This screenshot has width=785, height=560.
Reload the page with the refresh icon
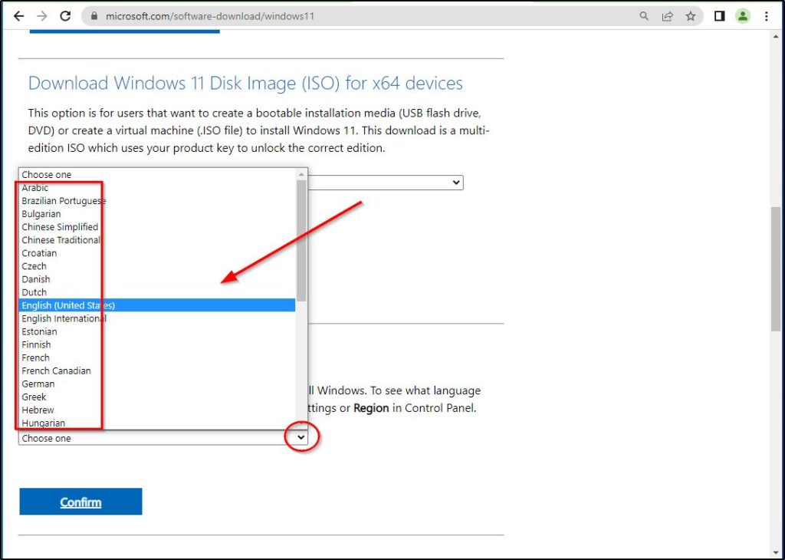tap(65, 16)
